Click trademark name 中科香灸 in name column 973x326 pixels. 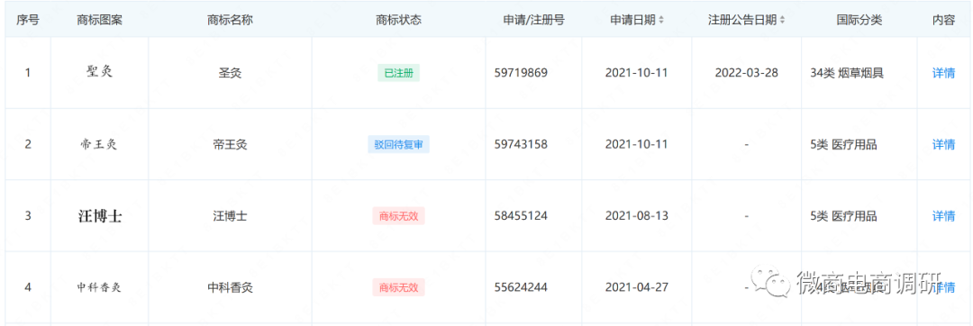[x=231, y=287]
